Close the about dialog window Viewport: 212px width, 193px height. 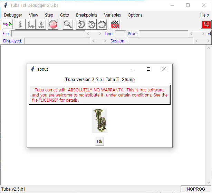point(164,69)
